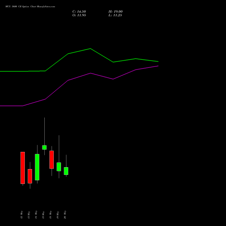Click the last green candle above 20 May
This screenshot has height=226, width=226.
pyautogui.click(x=66, y=171)
